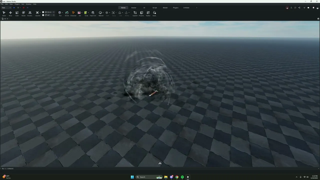Click the Group tool icon
Viewport: 320px width, 180px height.
pyautogui.click(x=113, y=13)
